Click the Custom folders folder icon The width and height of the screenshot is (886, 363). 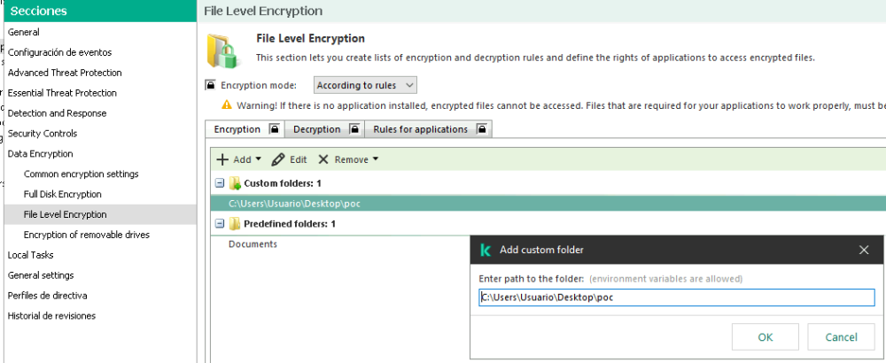click(235, 183)
